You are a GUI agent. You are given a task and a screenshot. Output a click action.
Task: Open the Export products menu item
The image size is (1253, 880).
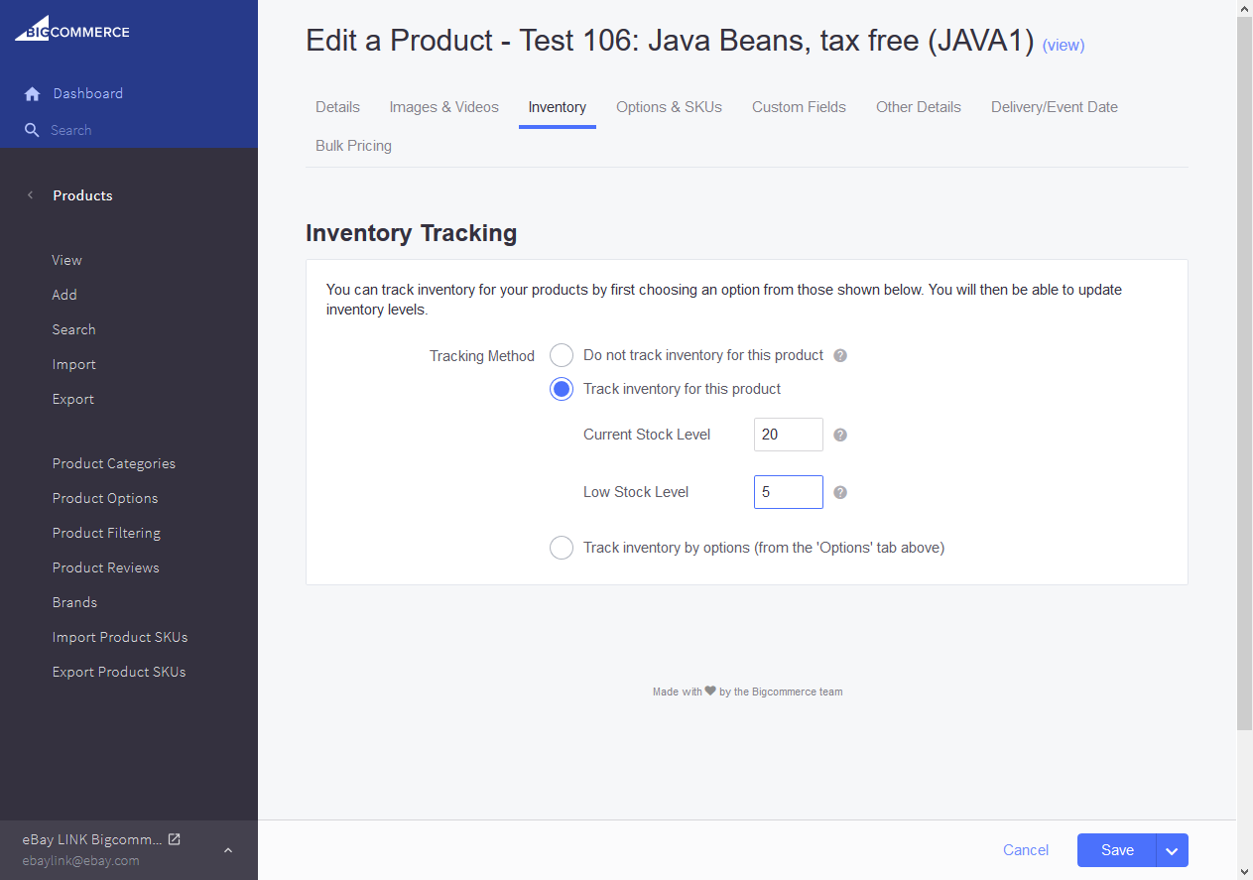click(73, 399)
